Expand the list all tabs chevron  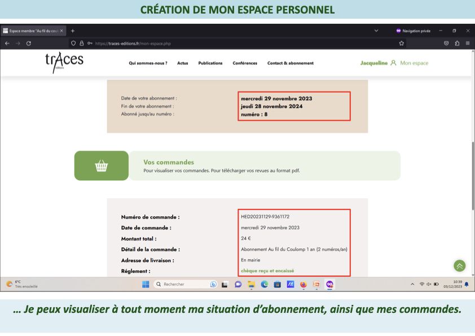376,30
